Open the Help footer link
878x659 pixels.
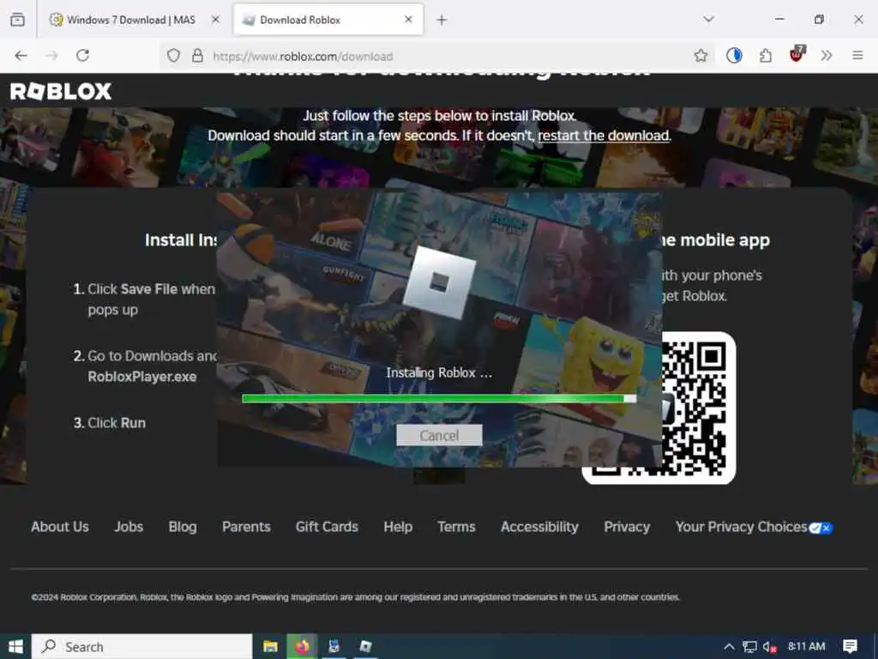[x=398, y=527]
